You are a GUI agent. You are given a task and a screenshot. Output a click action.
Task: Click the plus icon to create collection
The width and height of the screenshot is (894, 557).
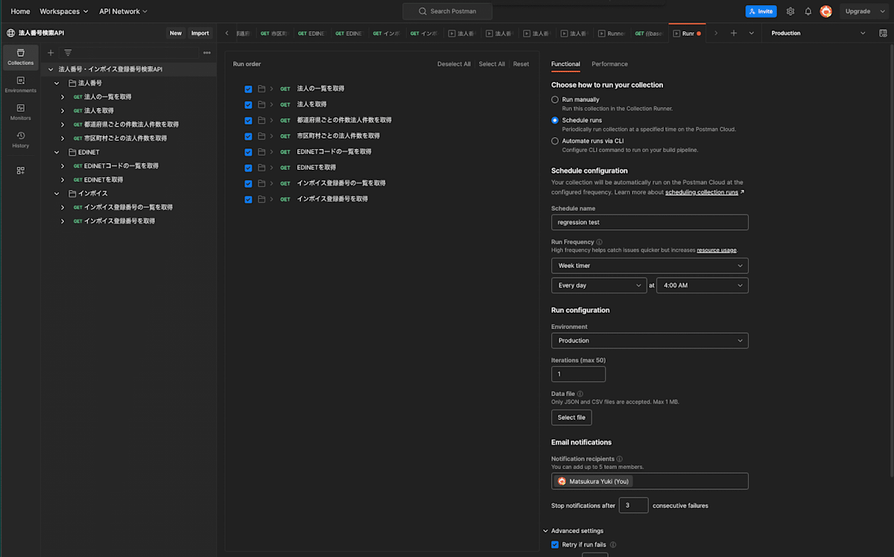pos(51,53)
